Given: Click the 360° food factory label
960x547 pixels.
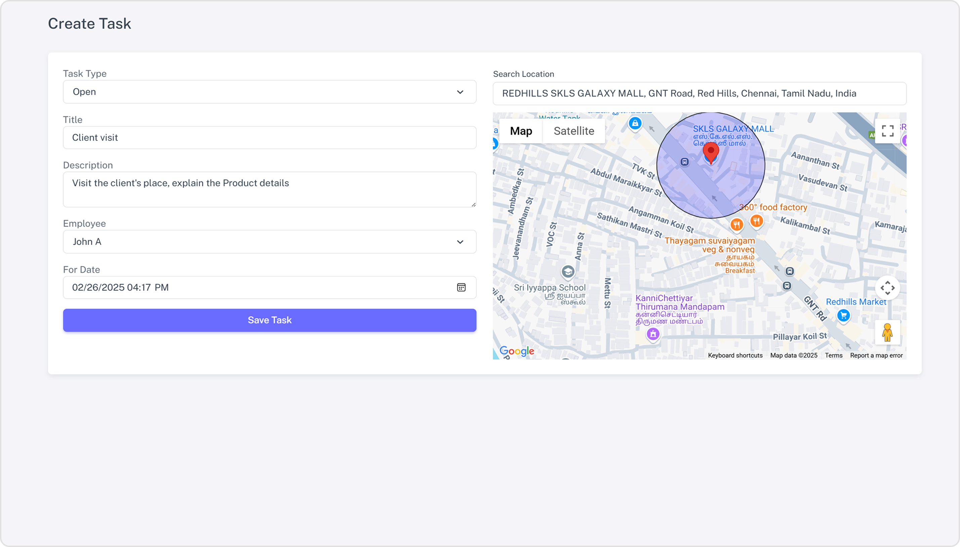Looking at the screenshot, I should tap(773, 207).
